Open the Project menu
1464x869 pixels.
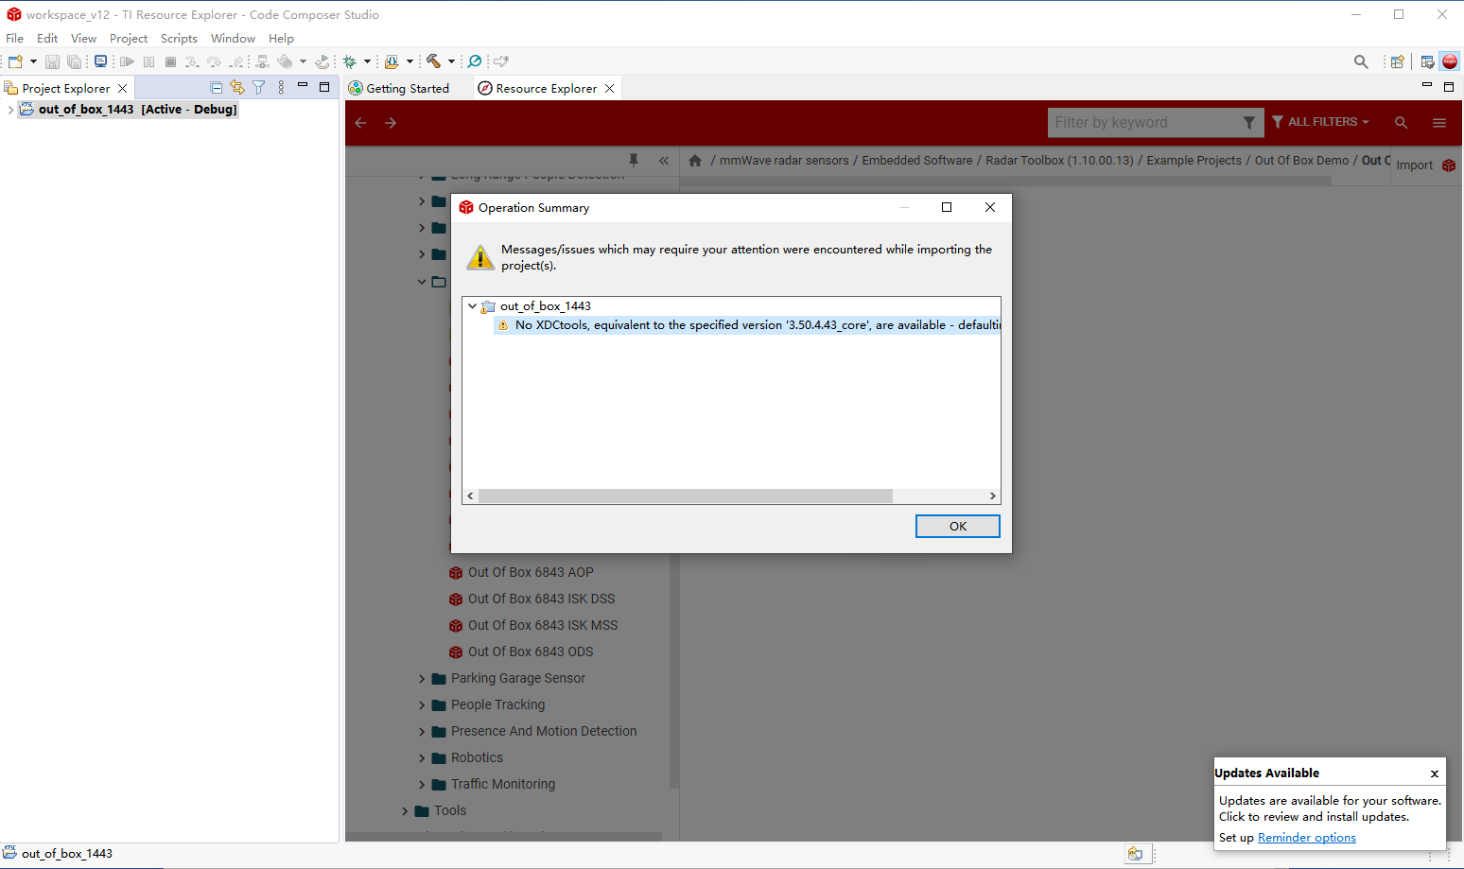click(129, 39)
